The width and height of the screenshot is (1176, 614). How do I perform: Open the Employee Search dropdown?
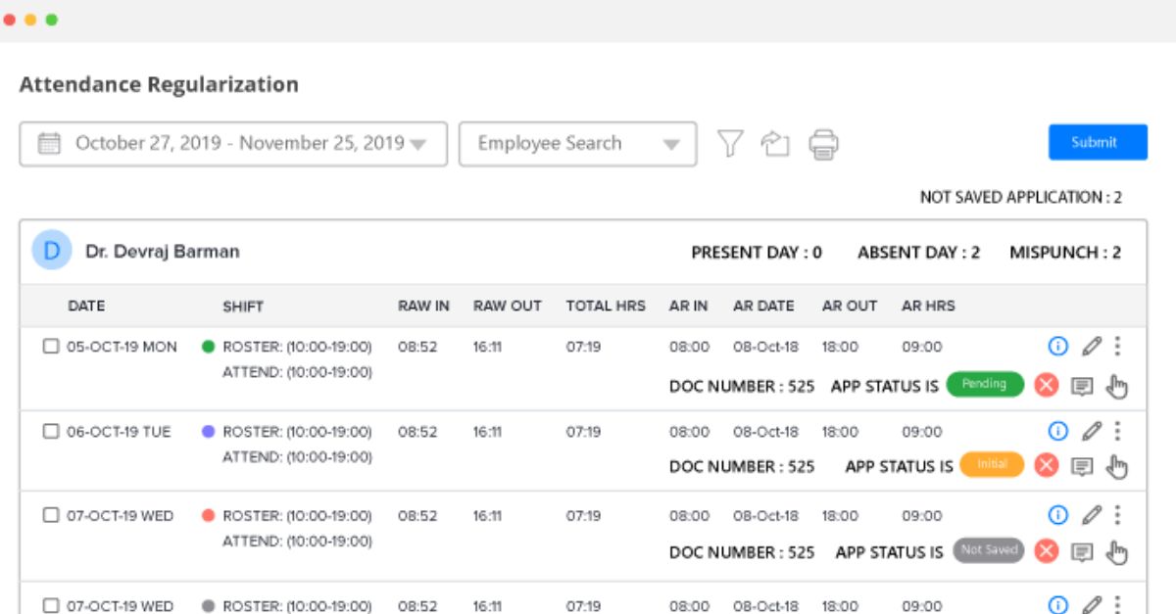(x=673, y=143)
